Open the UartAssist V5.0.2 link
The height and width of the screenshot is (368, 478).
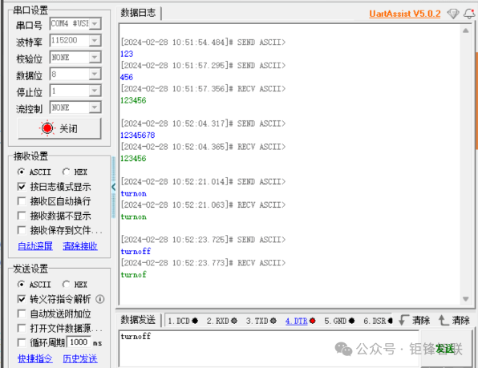pos(405,14)
